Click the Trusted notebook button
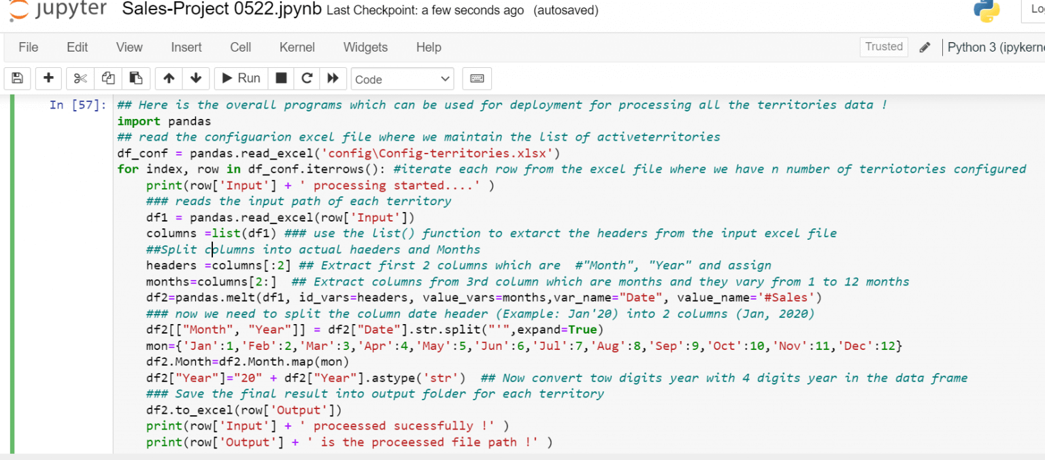The width and height of the screenshot is (1045, 460). pos(884,47)
